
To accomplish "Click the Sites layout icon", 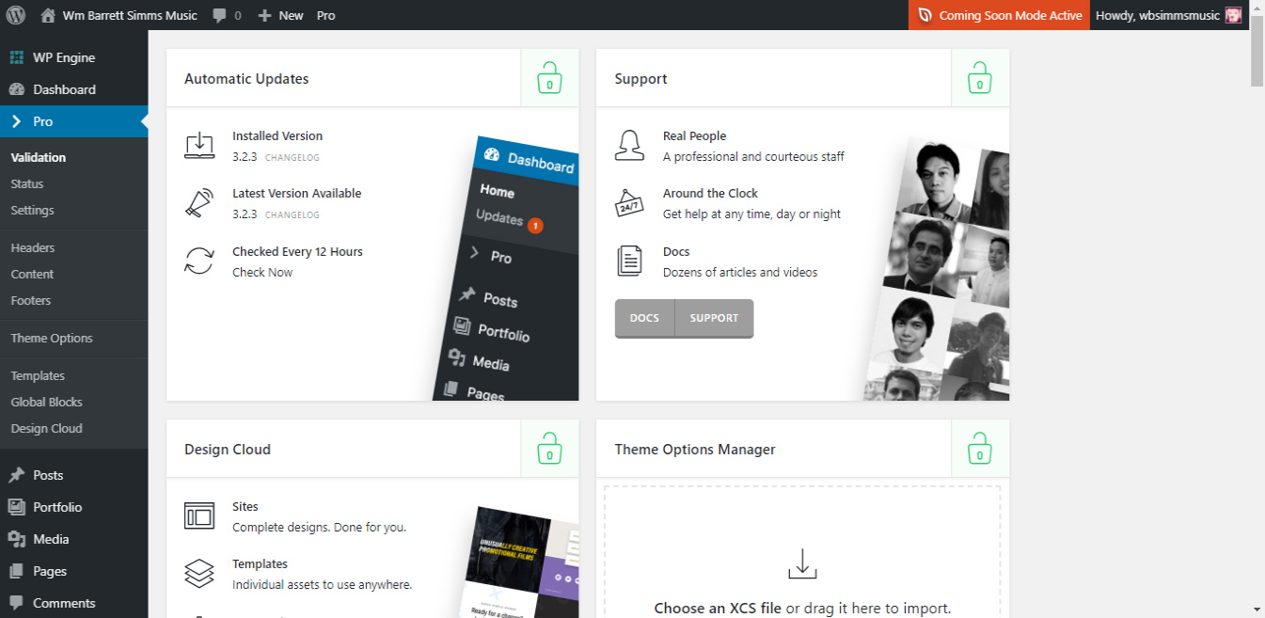I will (199, 516).
